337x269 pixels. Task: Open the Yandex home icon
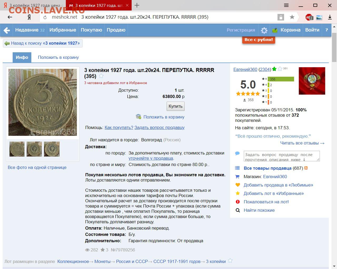click(29, 17)
